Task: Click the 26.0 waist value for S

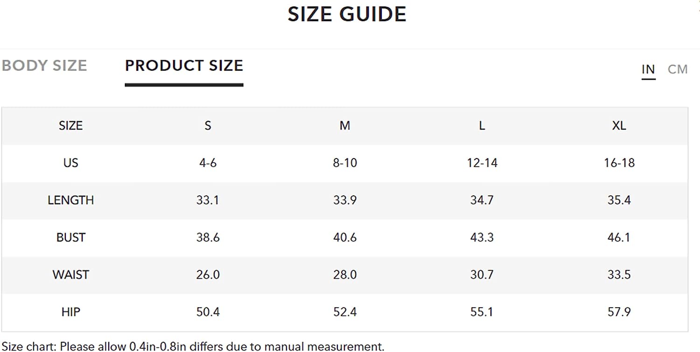Action: tap(208, 275)
